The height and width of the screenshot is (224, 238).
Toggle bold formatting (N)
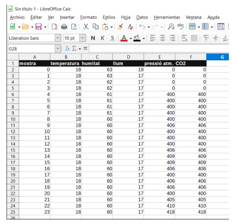click(93, 38)
